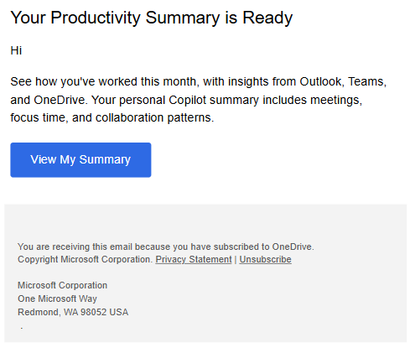415x353 pixels.
Task: Click the small dot below the address
Action: click(22, 329)
